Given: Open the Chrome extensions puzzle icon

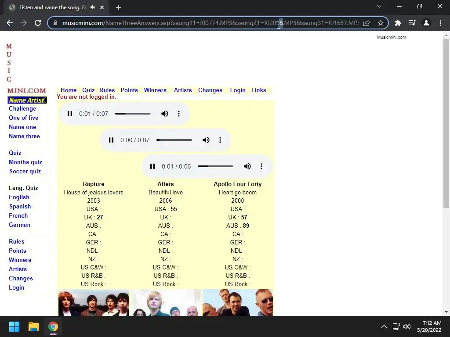Looking at the screenshot, I should [x=398, y=23].
